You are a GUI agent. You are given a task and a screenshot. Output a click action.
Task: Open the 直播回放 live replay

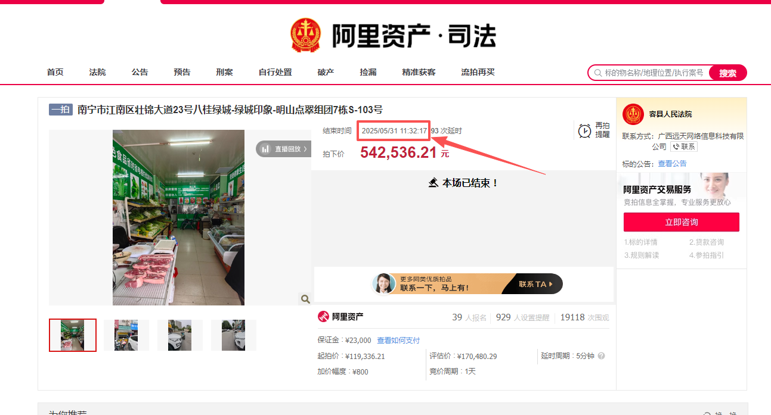coord(284,149)
